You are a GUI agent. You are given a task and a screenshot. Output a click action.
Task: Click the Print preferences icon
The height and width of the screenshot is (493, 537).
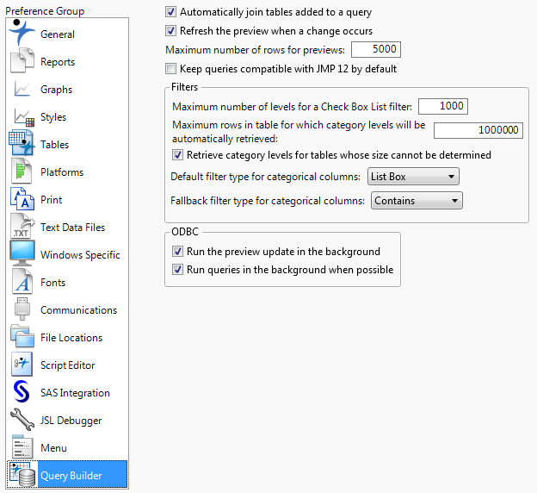22,199
